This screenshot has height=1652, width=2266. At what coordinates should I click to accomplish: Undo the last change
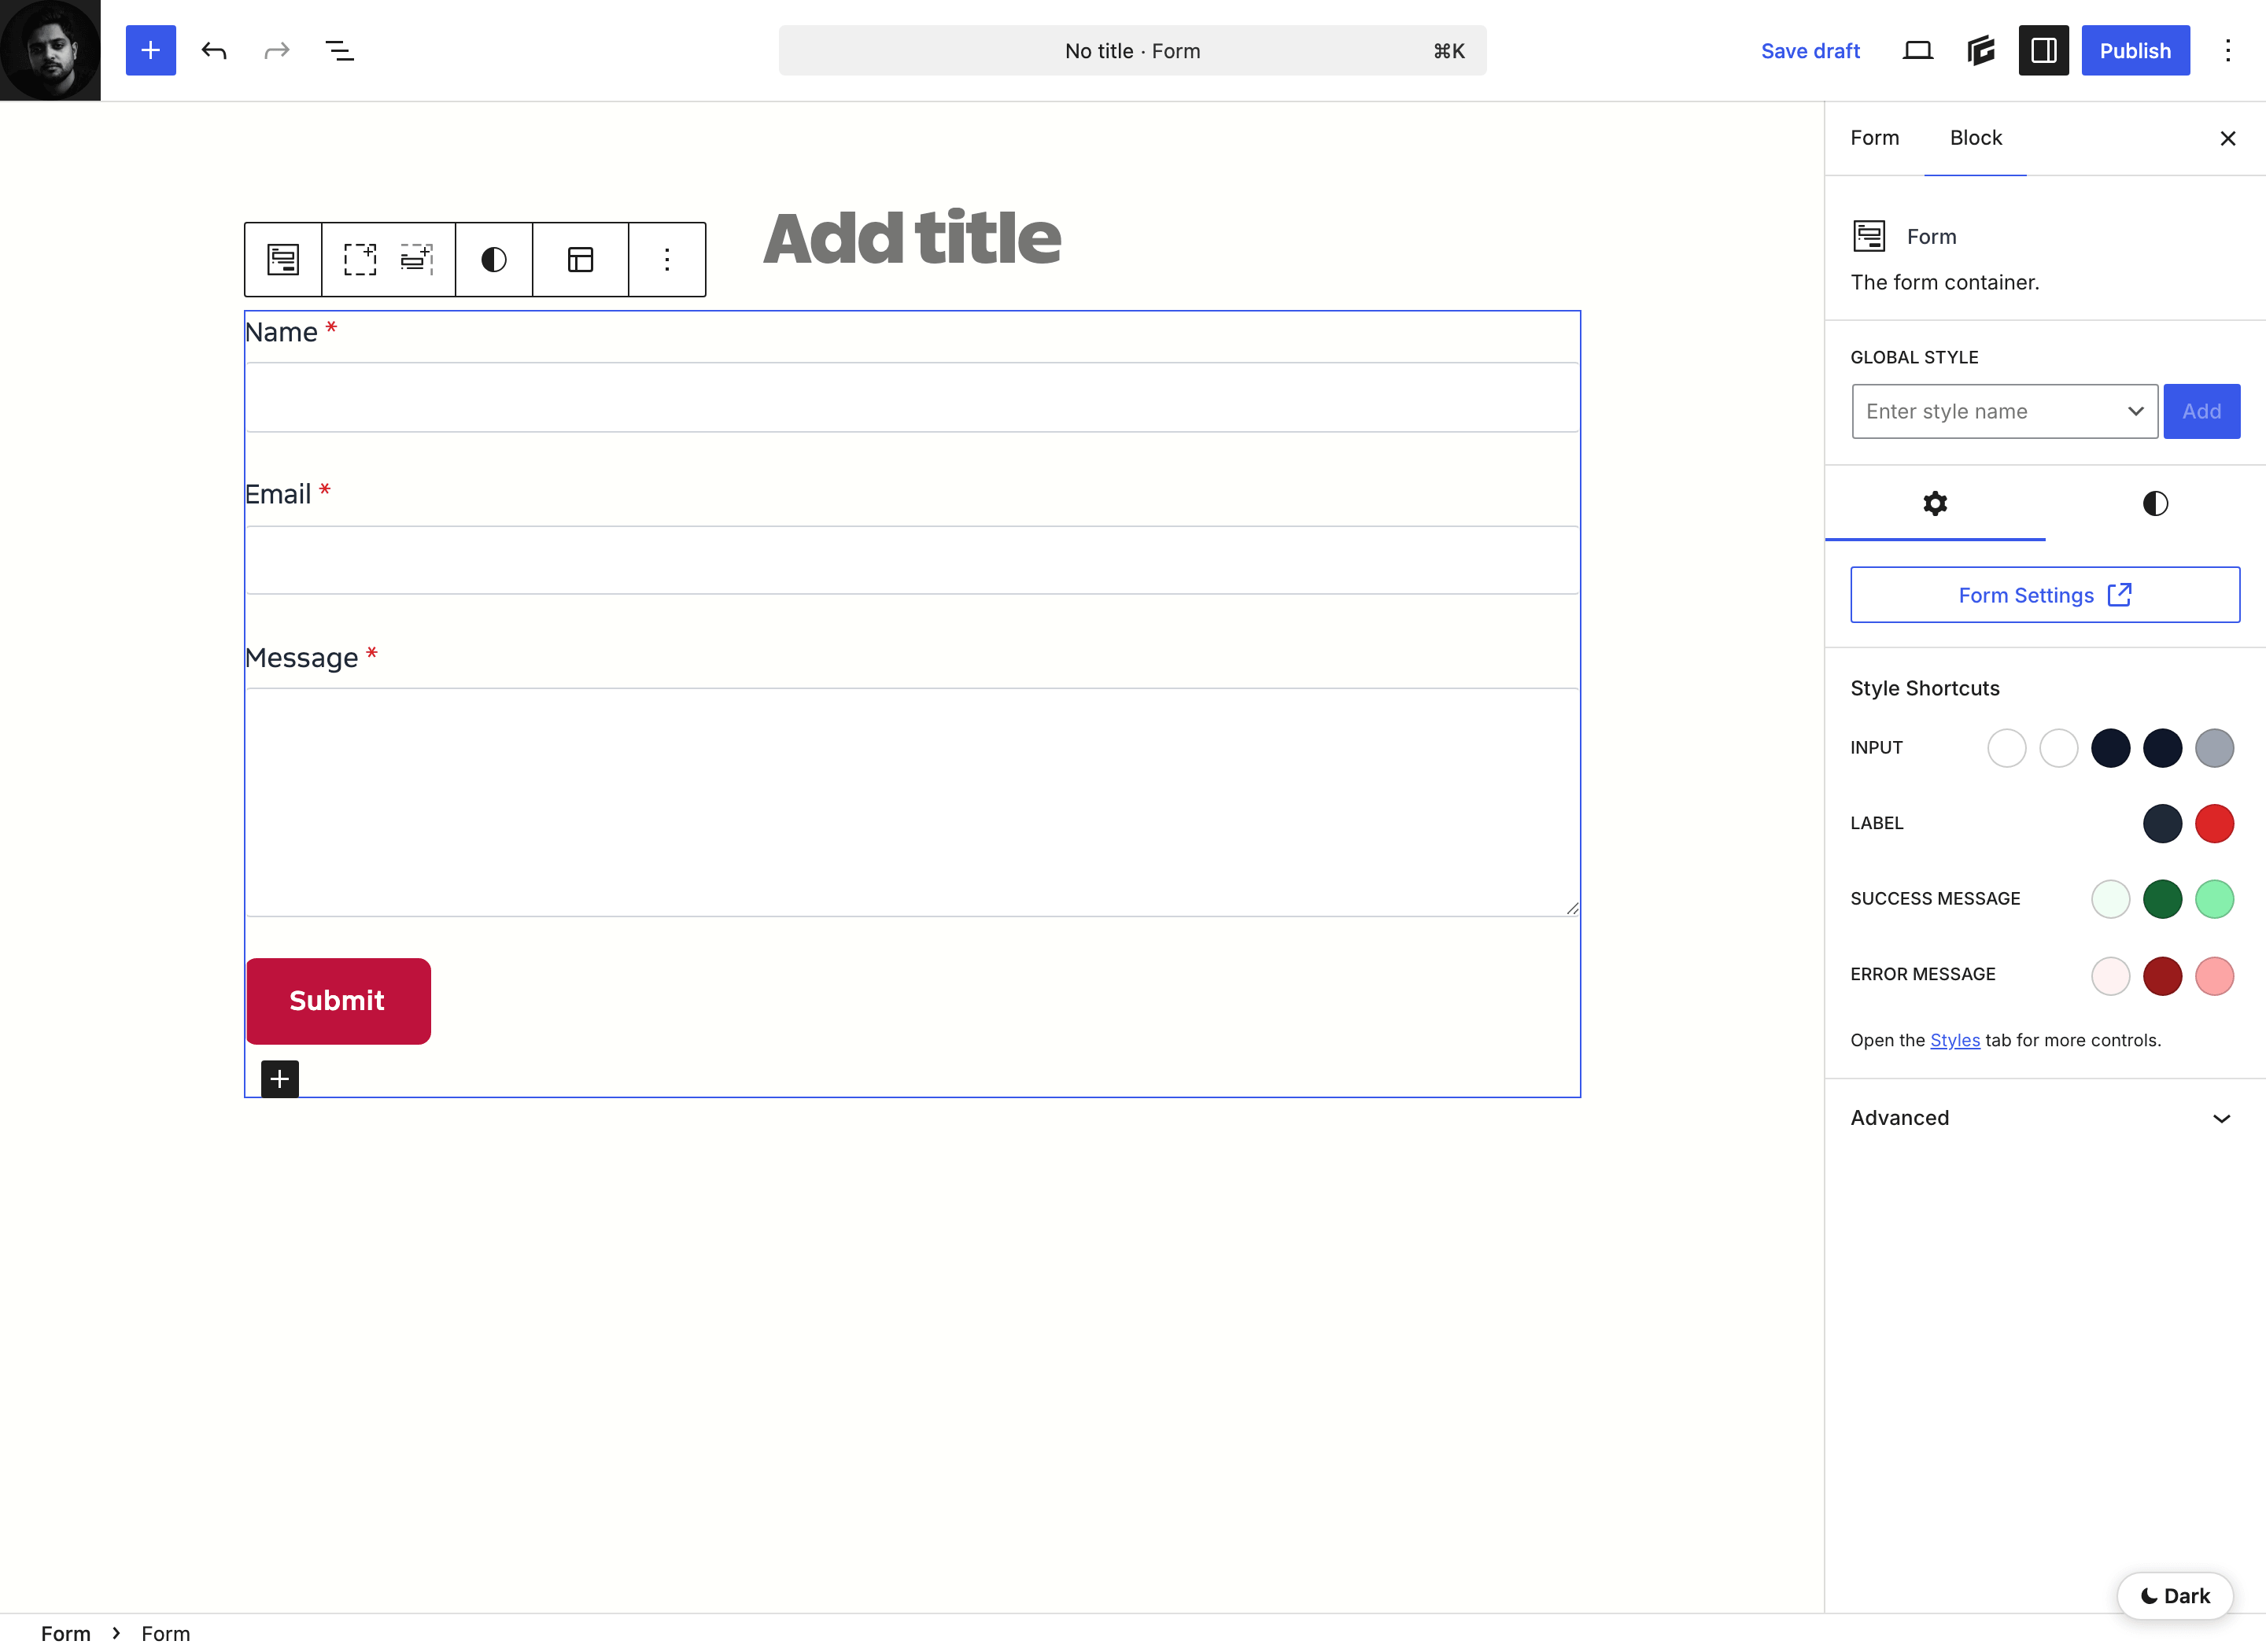point(214,50)
